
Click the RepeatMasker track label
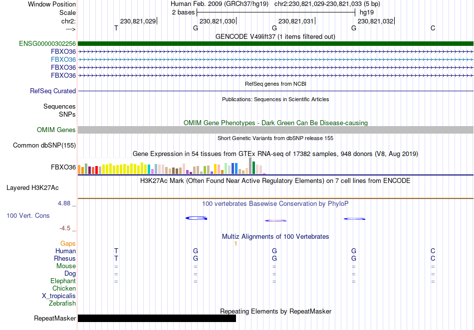pyautogui.click(x=55, y=318)
